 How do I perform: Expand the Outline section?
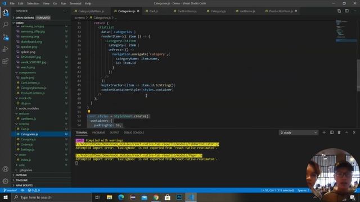pos(21,175)
